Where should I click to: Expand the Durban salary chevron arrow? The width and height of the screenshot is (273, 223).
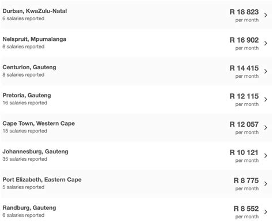click(266, 15)
